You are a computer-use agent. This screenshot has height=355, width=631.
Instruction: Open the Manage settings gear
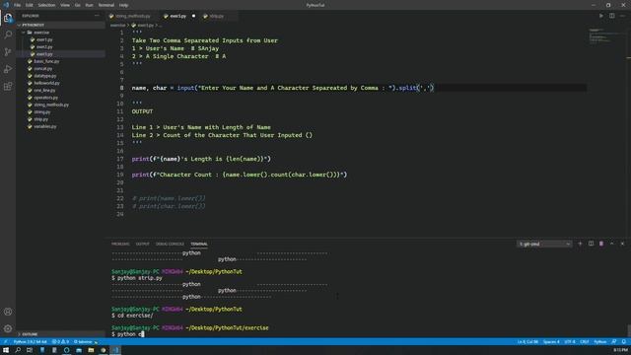[8, 328]
